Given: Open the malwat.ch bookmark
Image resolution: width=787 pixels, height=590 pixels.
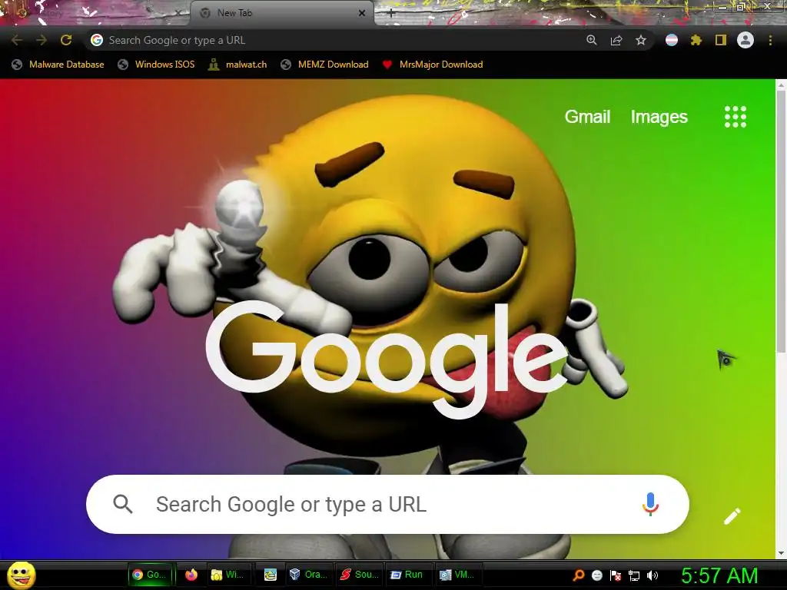Looking at the screenshot, I should pos(238,65).
